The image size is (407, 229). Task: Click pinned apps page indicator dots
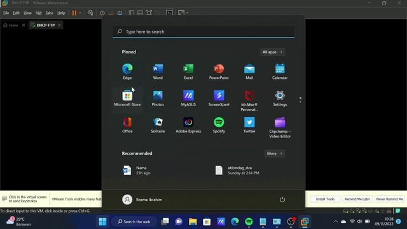click(x=300, y=100)
